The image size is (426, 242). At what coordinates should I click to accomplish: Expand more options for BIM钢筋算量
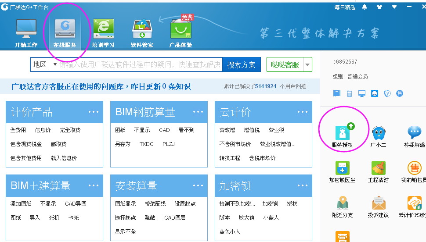198,112
